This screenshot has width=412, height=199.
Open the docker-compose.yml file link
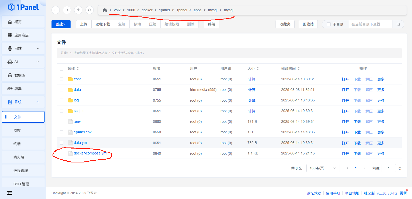pyautogui.click(x=90, y=153)
